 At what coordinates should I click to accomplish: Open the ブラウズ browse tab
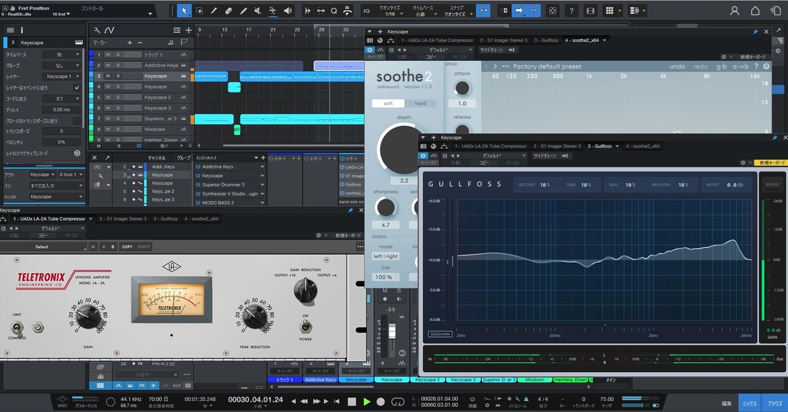coord(774,403)
